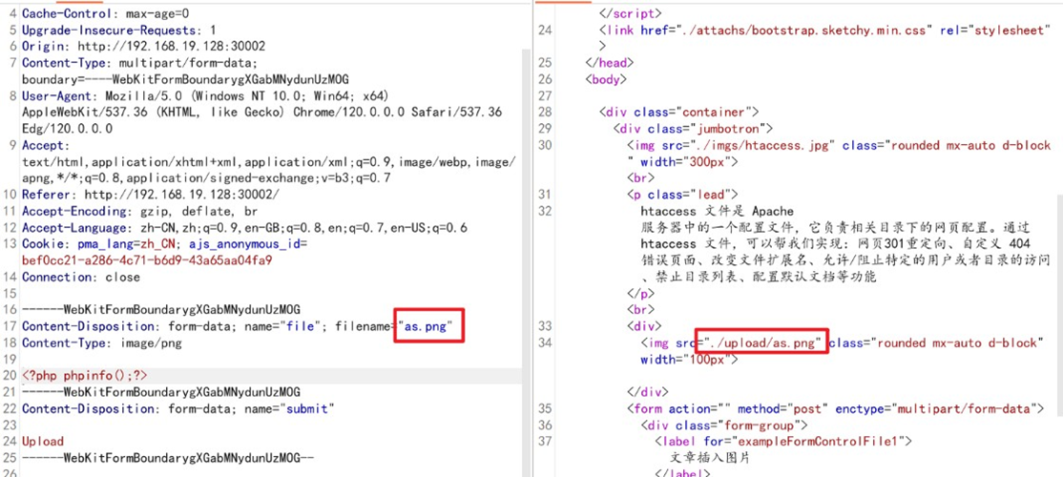Click the label for="exampleFormControlFile1" line

(x=783, y=441)
